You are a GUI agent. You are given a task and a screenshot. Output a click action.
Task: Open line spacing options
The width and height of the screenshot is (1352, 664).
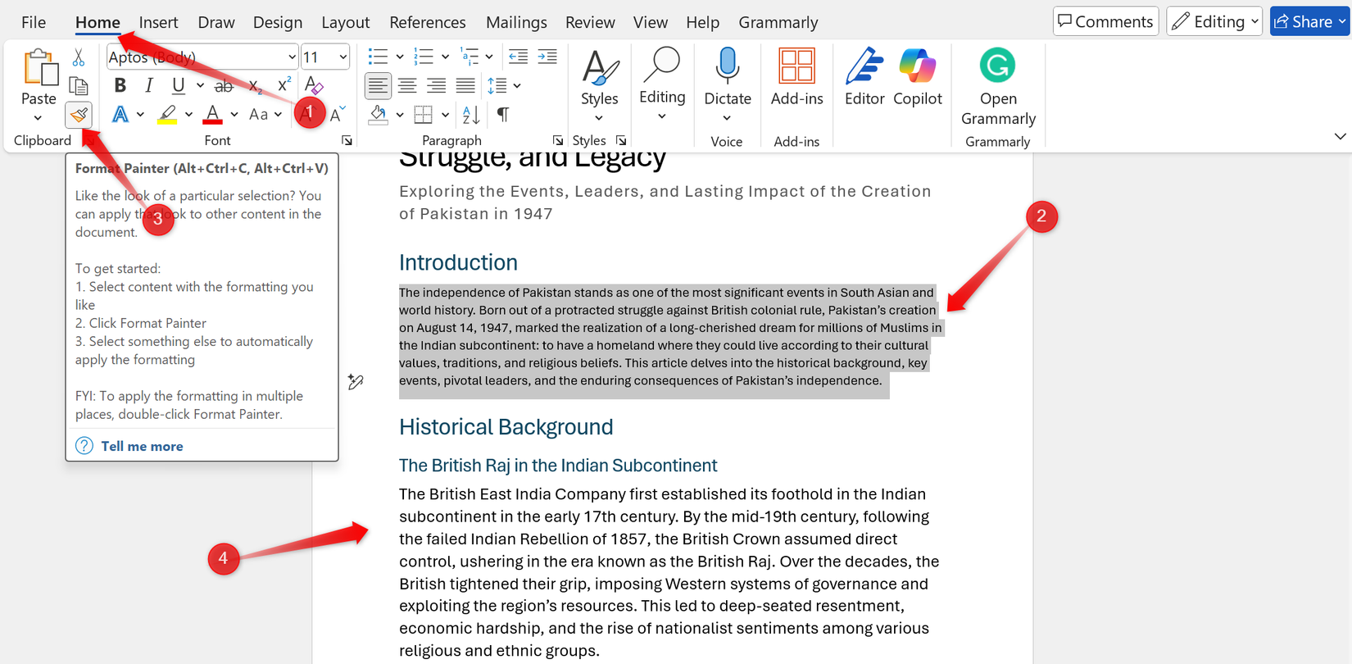[503, 85]
